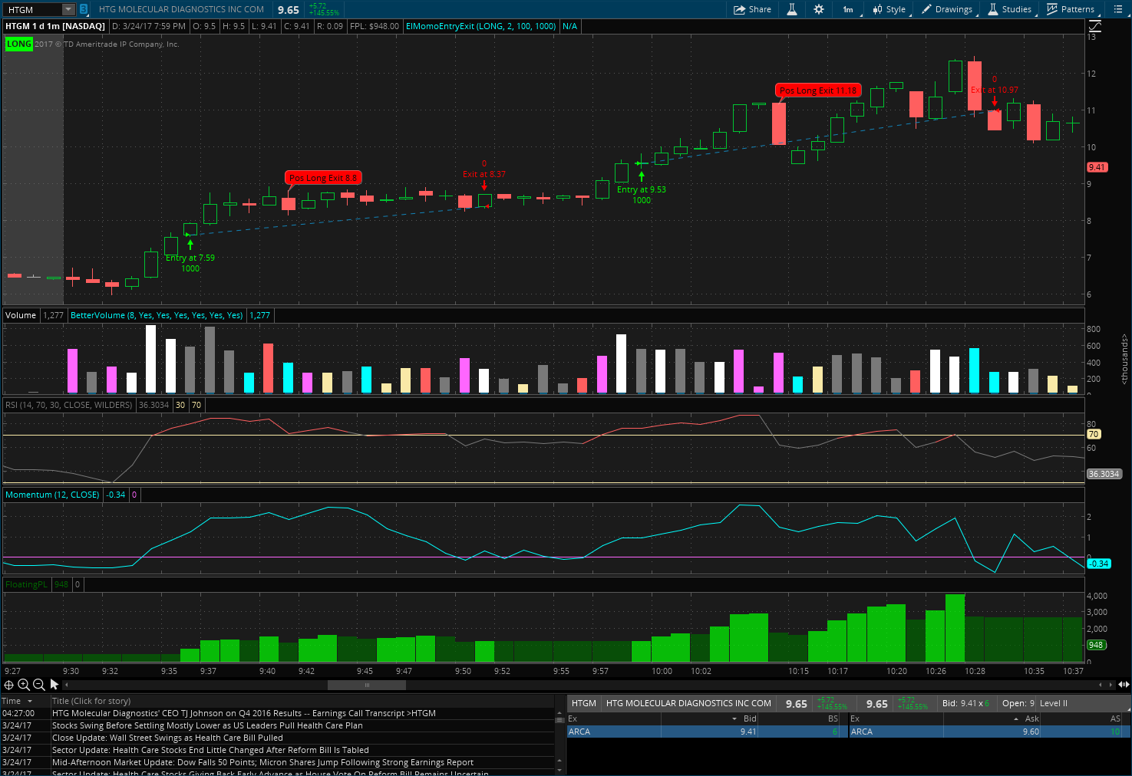The width and height of the screenshot is (1132, 776).
Task: Open the Drawings menu
Action: point(947,9)
